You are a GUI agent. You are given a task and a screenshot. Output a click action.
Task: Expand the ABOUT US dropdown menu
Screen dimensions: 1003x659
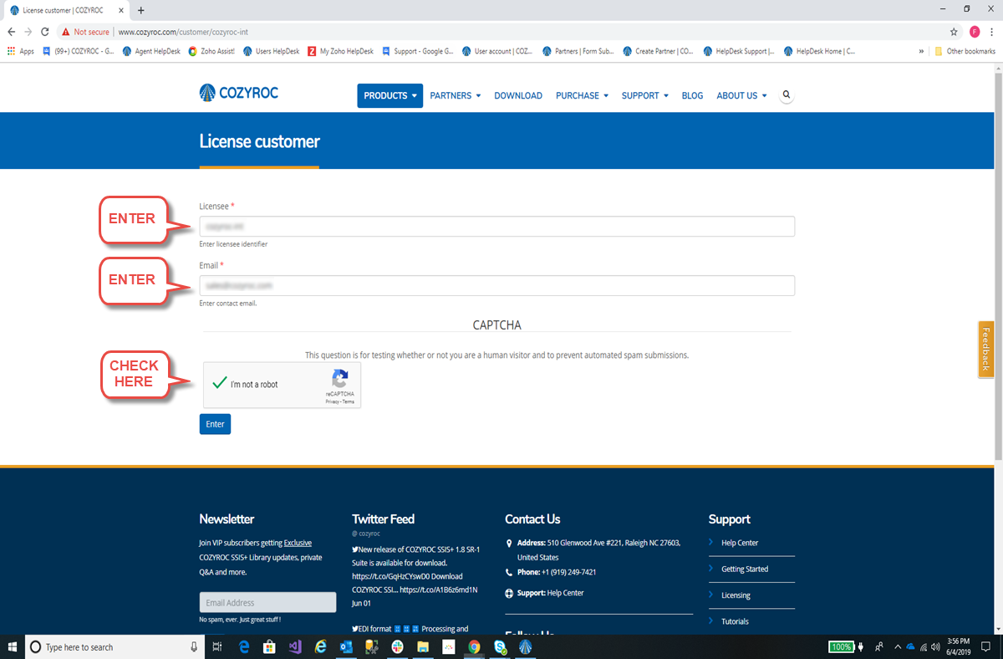click(741, 95)
